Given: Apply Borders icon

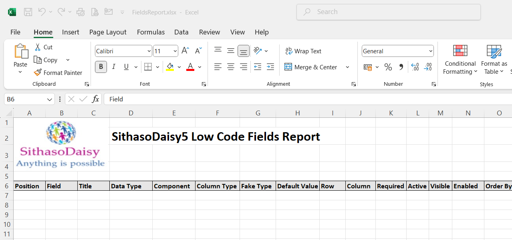Looking at the screenshot, I should [x=148, y=67].
